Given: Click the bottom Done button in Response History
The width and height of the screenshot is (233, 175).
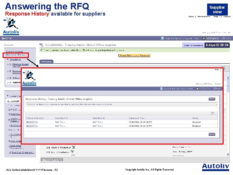Looking at the screenshot, I should coord(212,134).
